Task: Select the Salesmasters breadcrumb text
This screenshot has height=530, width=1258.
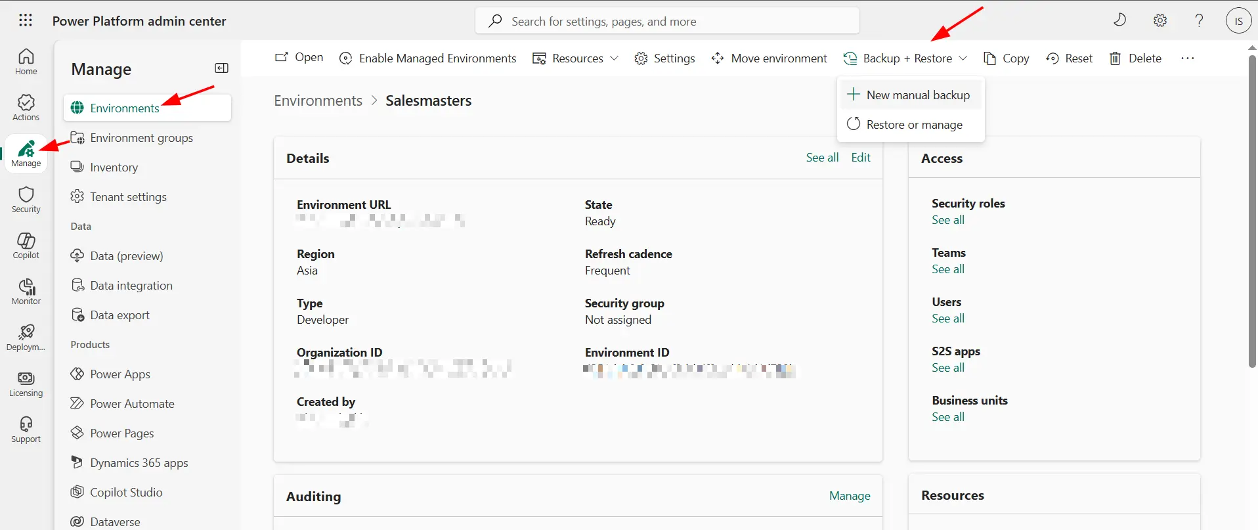Action: (429, 100)
